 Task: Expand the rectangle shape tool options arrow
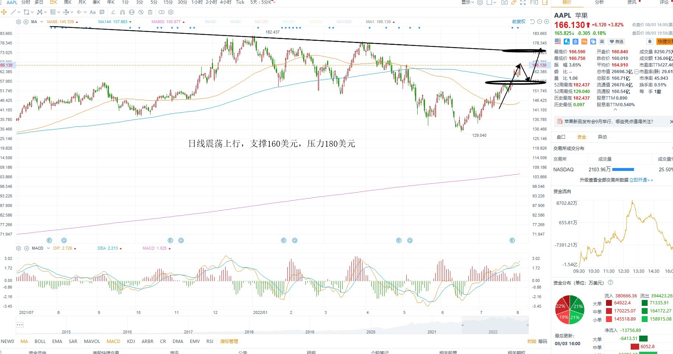(x=32, y=12)
